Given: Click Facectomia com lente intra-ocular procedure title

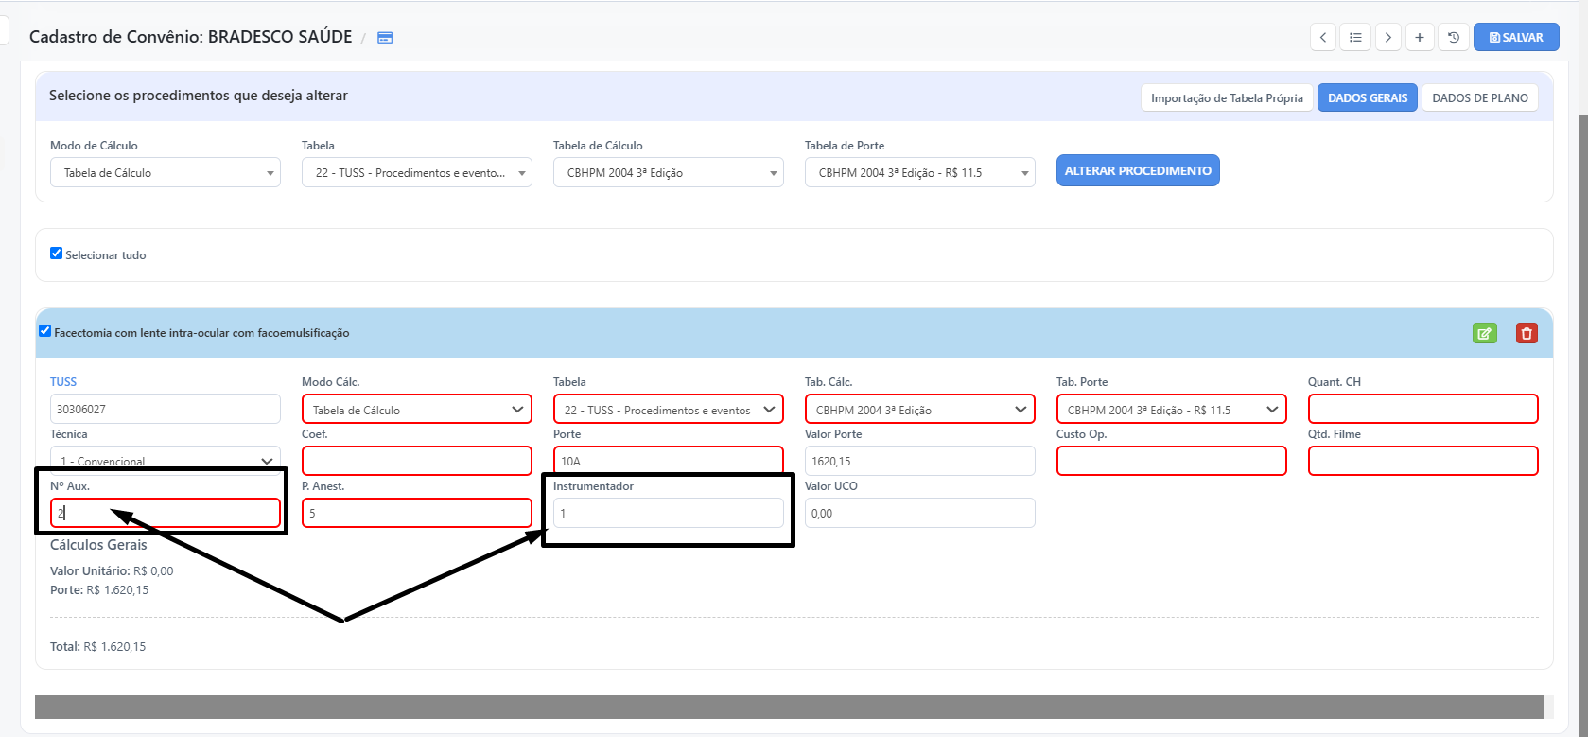Looking at the screenshot, I should coord(201,333).
